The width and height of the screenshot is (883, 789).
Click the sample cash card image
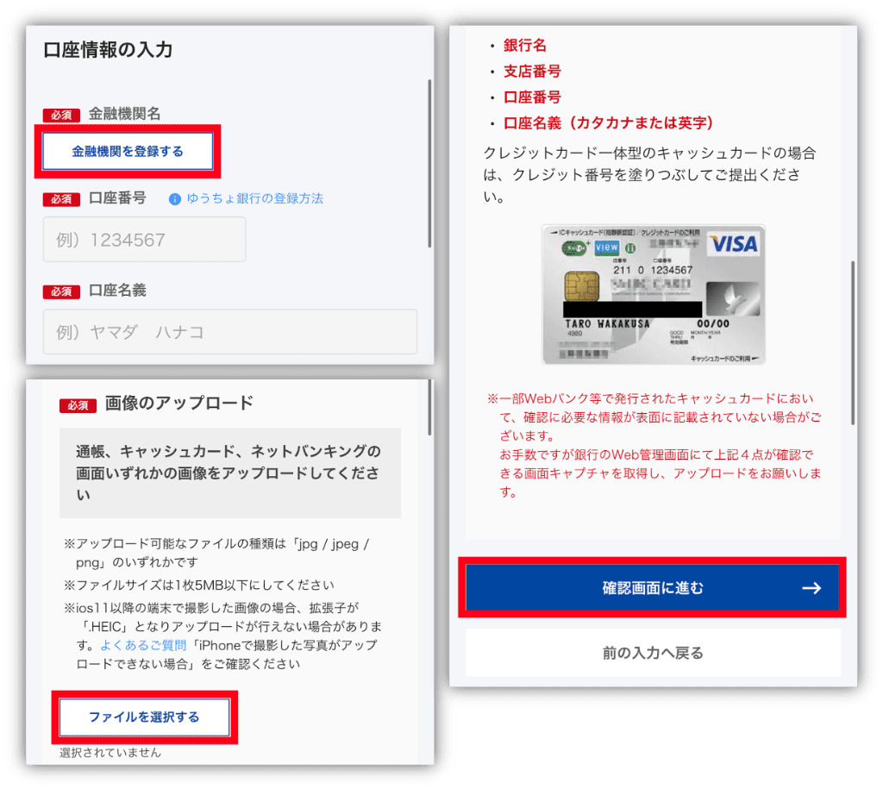click(653, 295)
